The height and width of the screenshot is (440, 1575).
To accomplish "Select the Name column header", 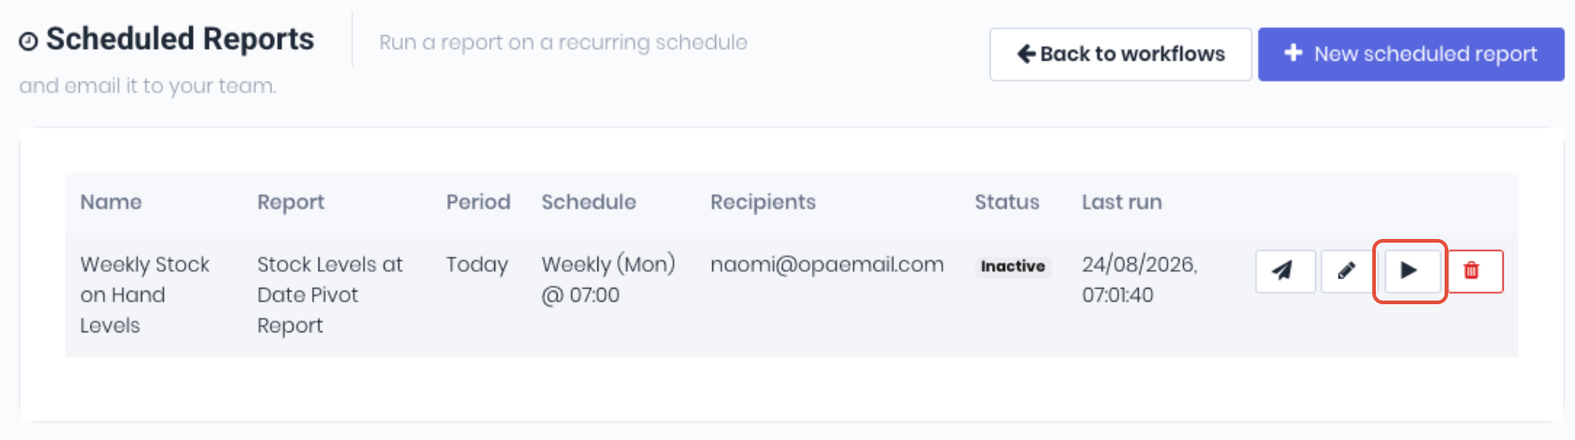I will (110, 202).
